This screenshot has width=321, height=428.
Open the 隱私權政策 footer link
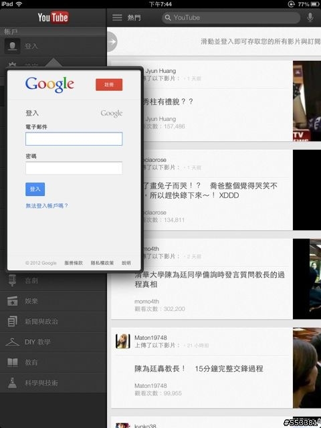tap(102, 263)
